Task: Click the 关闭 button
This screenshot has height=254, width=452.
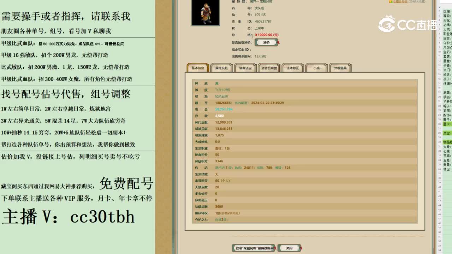Action: click(289, 248)
